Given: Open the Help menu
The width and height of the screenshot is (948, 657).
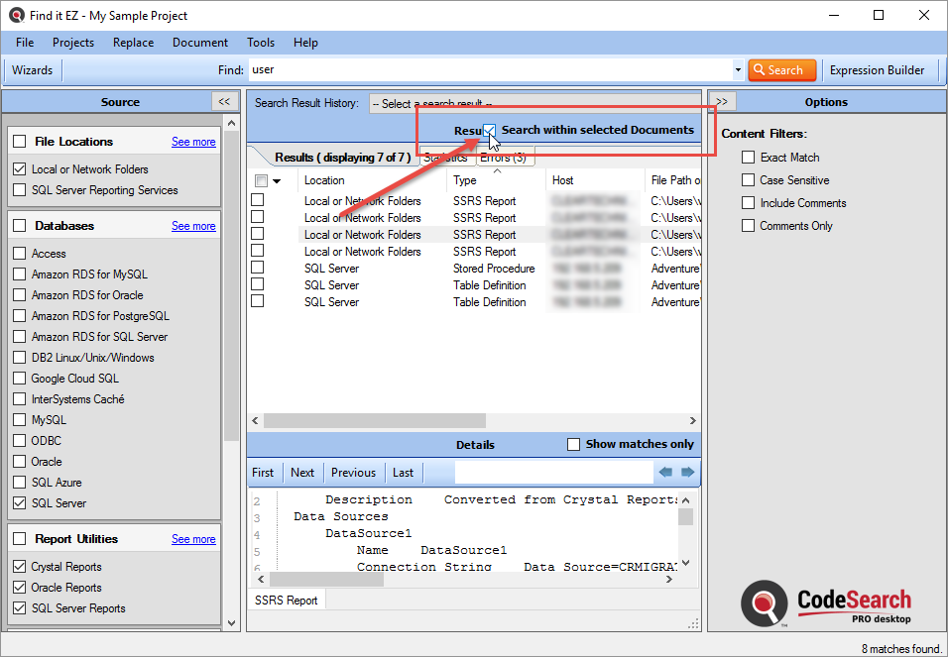Looking at the screenshot, I should 306,43.
